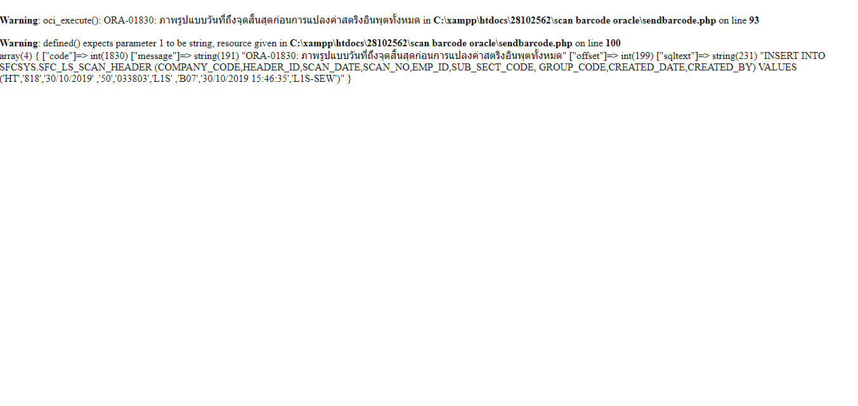Click line number 100
The height and width of the screenshot is (406, 858).
coord(613,43)
